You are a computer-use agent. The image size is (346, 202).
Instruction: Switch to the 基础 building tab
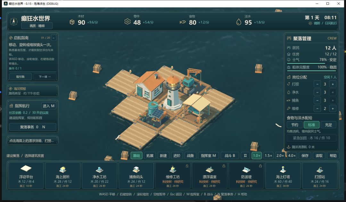136,156
